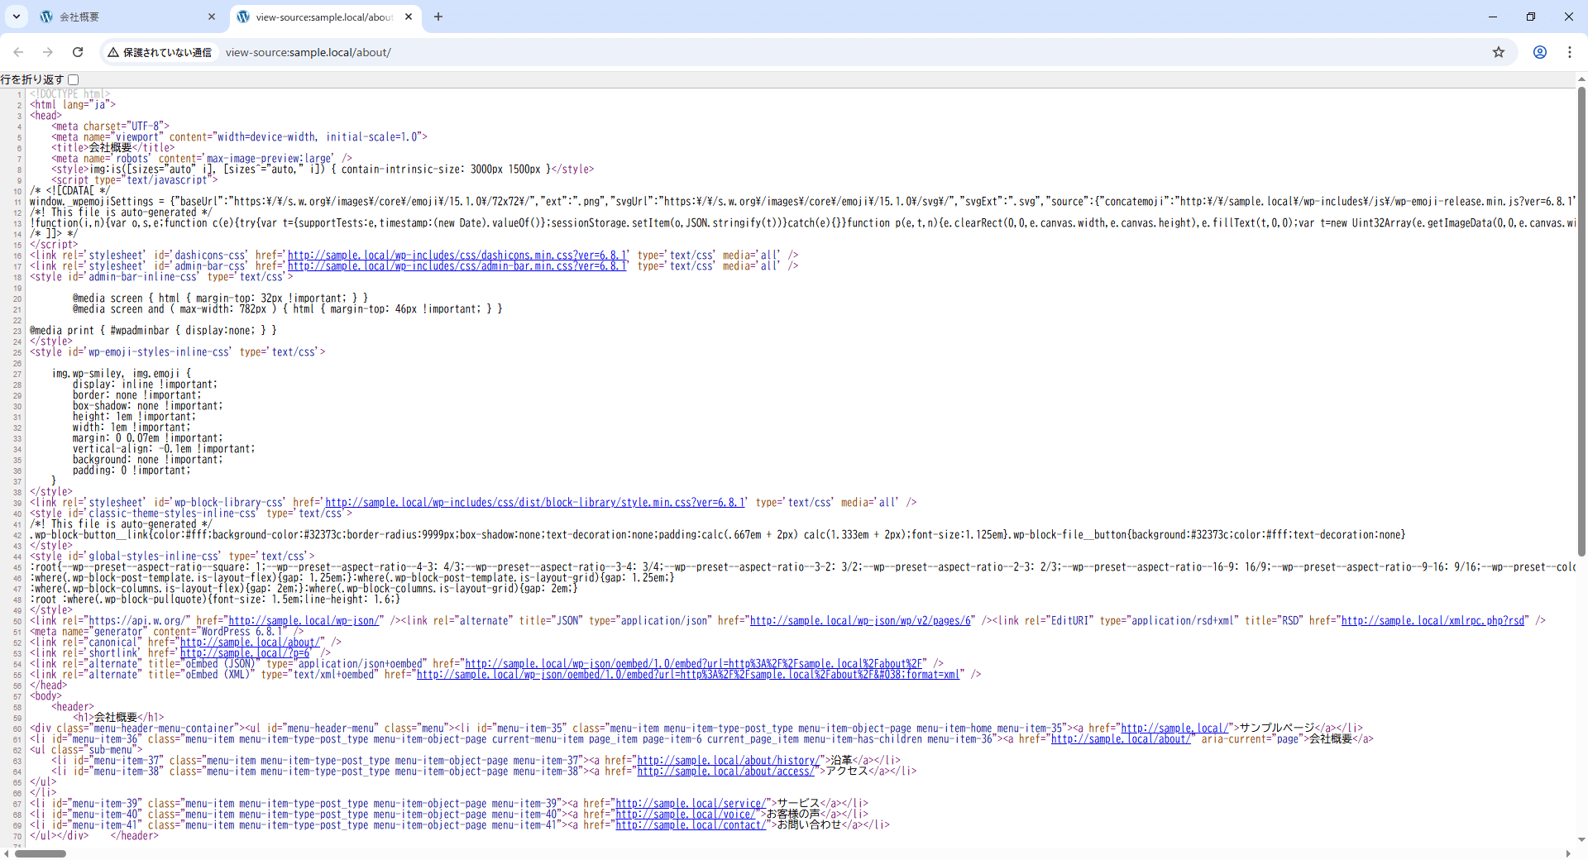The image size is (1588, 860).
Task: Go forward to next page
Action: [48, 52]
